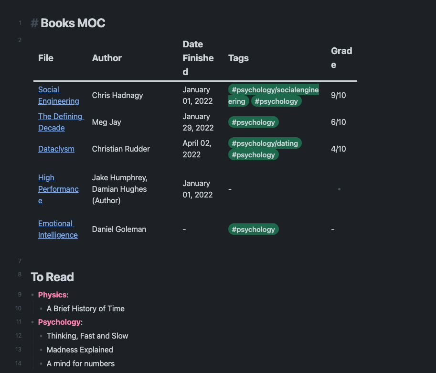Open The Defining Decade note link

61,122
